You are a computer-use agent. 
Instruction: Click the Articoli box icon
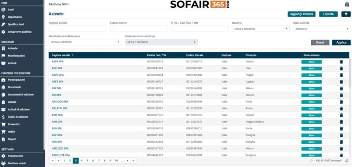[3, 63]
